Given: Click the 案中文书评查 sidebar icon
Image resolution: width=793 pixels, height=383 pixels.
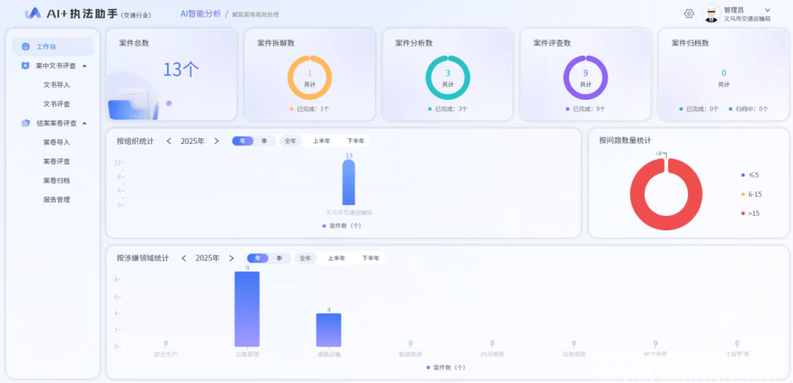Looking at the screenshot, I should (26, 66).
